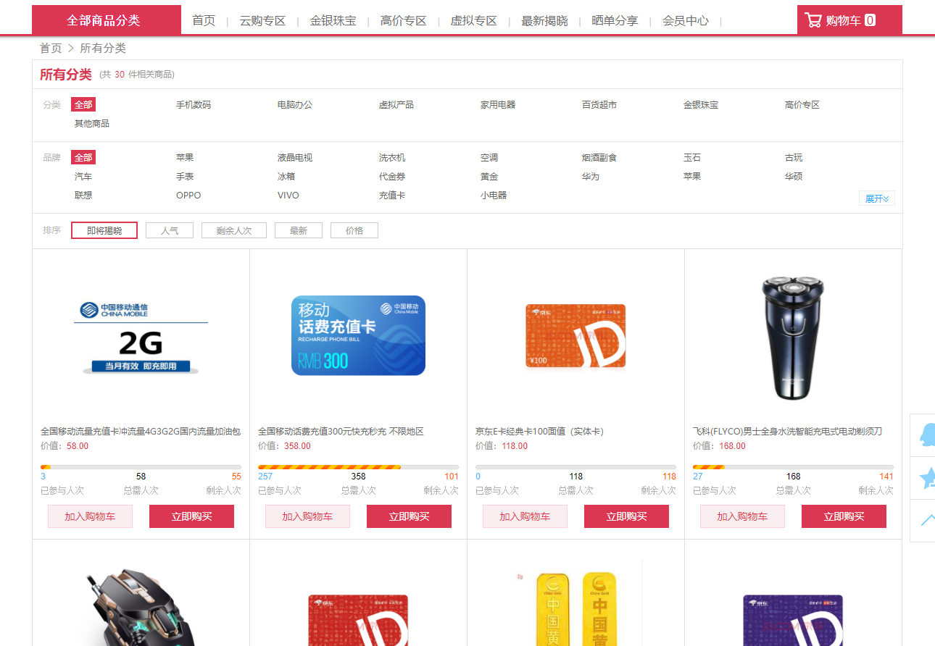Open FLYCO electric shaver image
The image size is (935, 646).
(x=793, y=337)
